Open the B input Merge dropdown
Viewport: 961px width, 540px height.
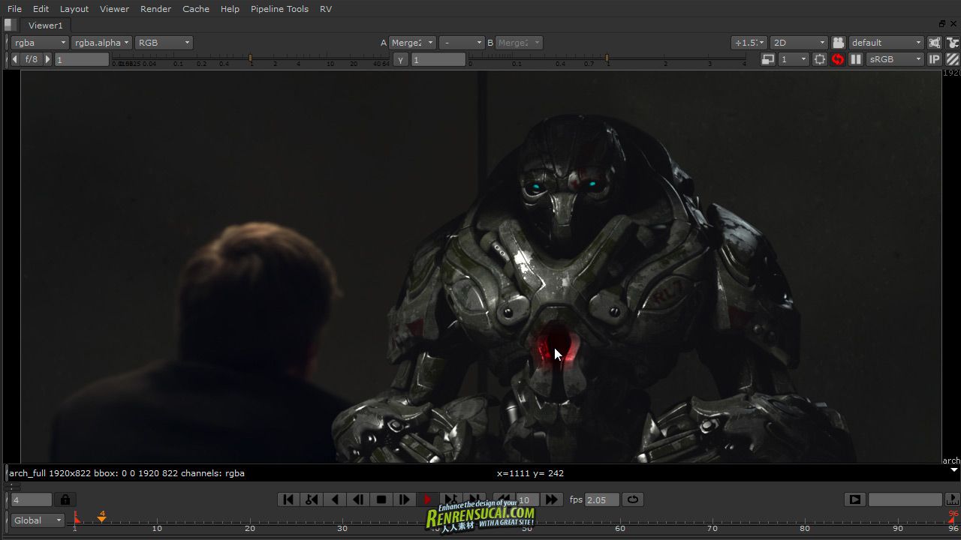pos(519,43)
